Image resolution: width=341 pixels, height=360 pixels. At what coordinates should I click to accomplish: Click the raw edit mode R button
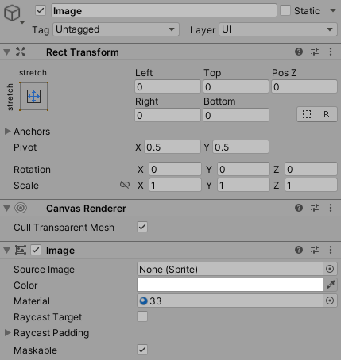(327, 114)
